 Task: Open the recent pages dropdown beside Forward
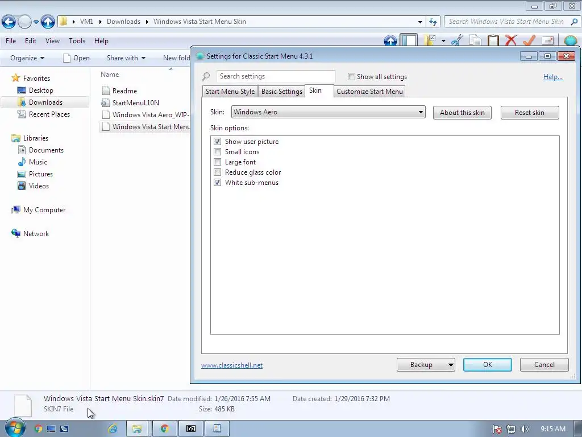pos(36,22)
